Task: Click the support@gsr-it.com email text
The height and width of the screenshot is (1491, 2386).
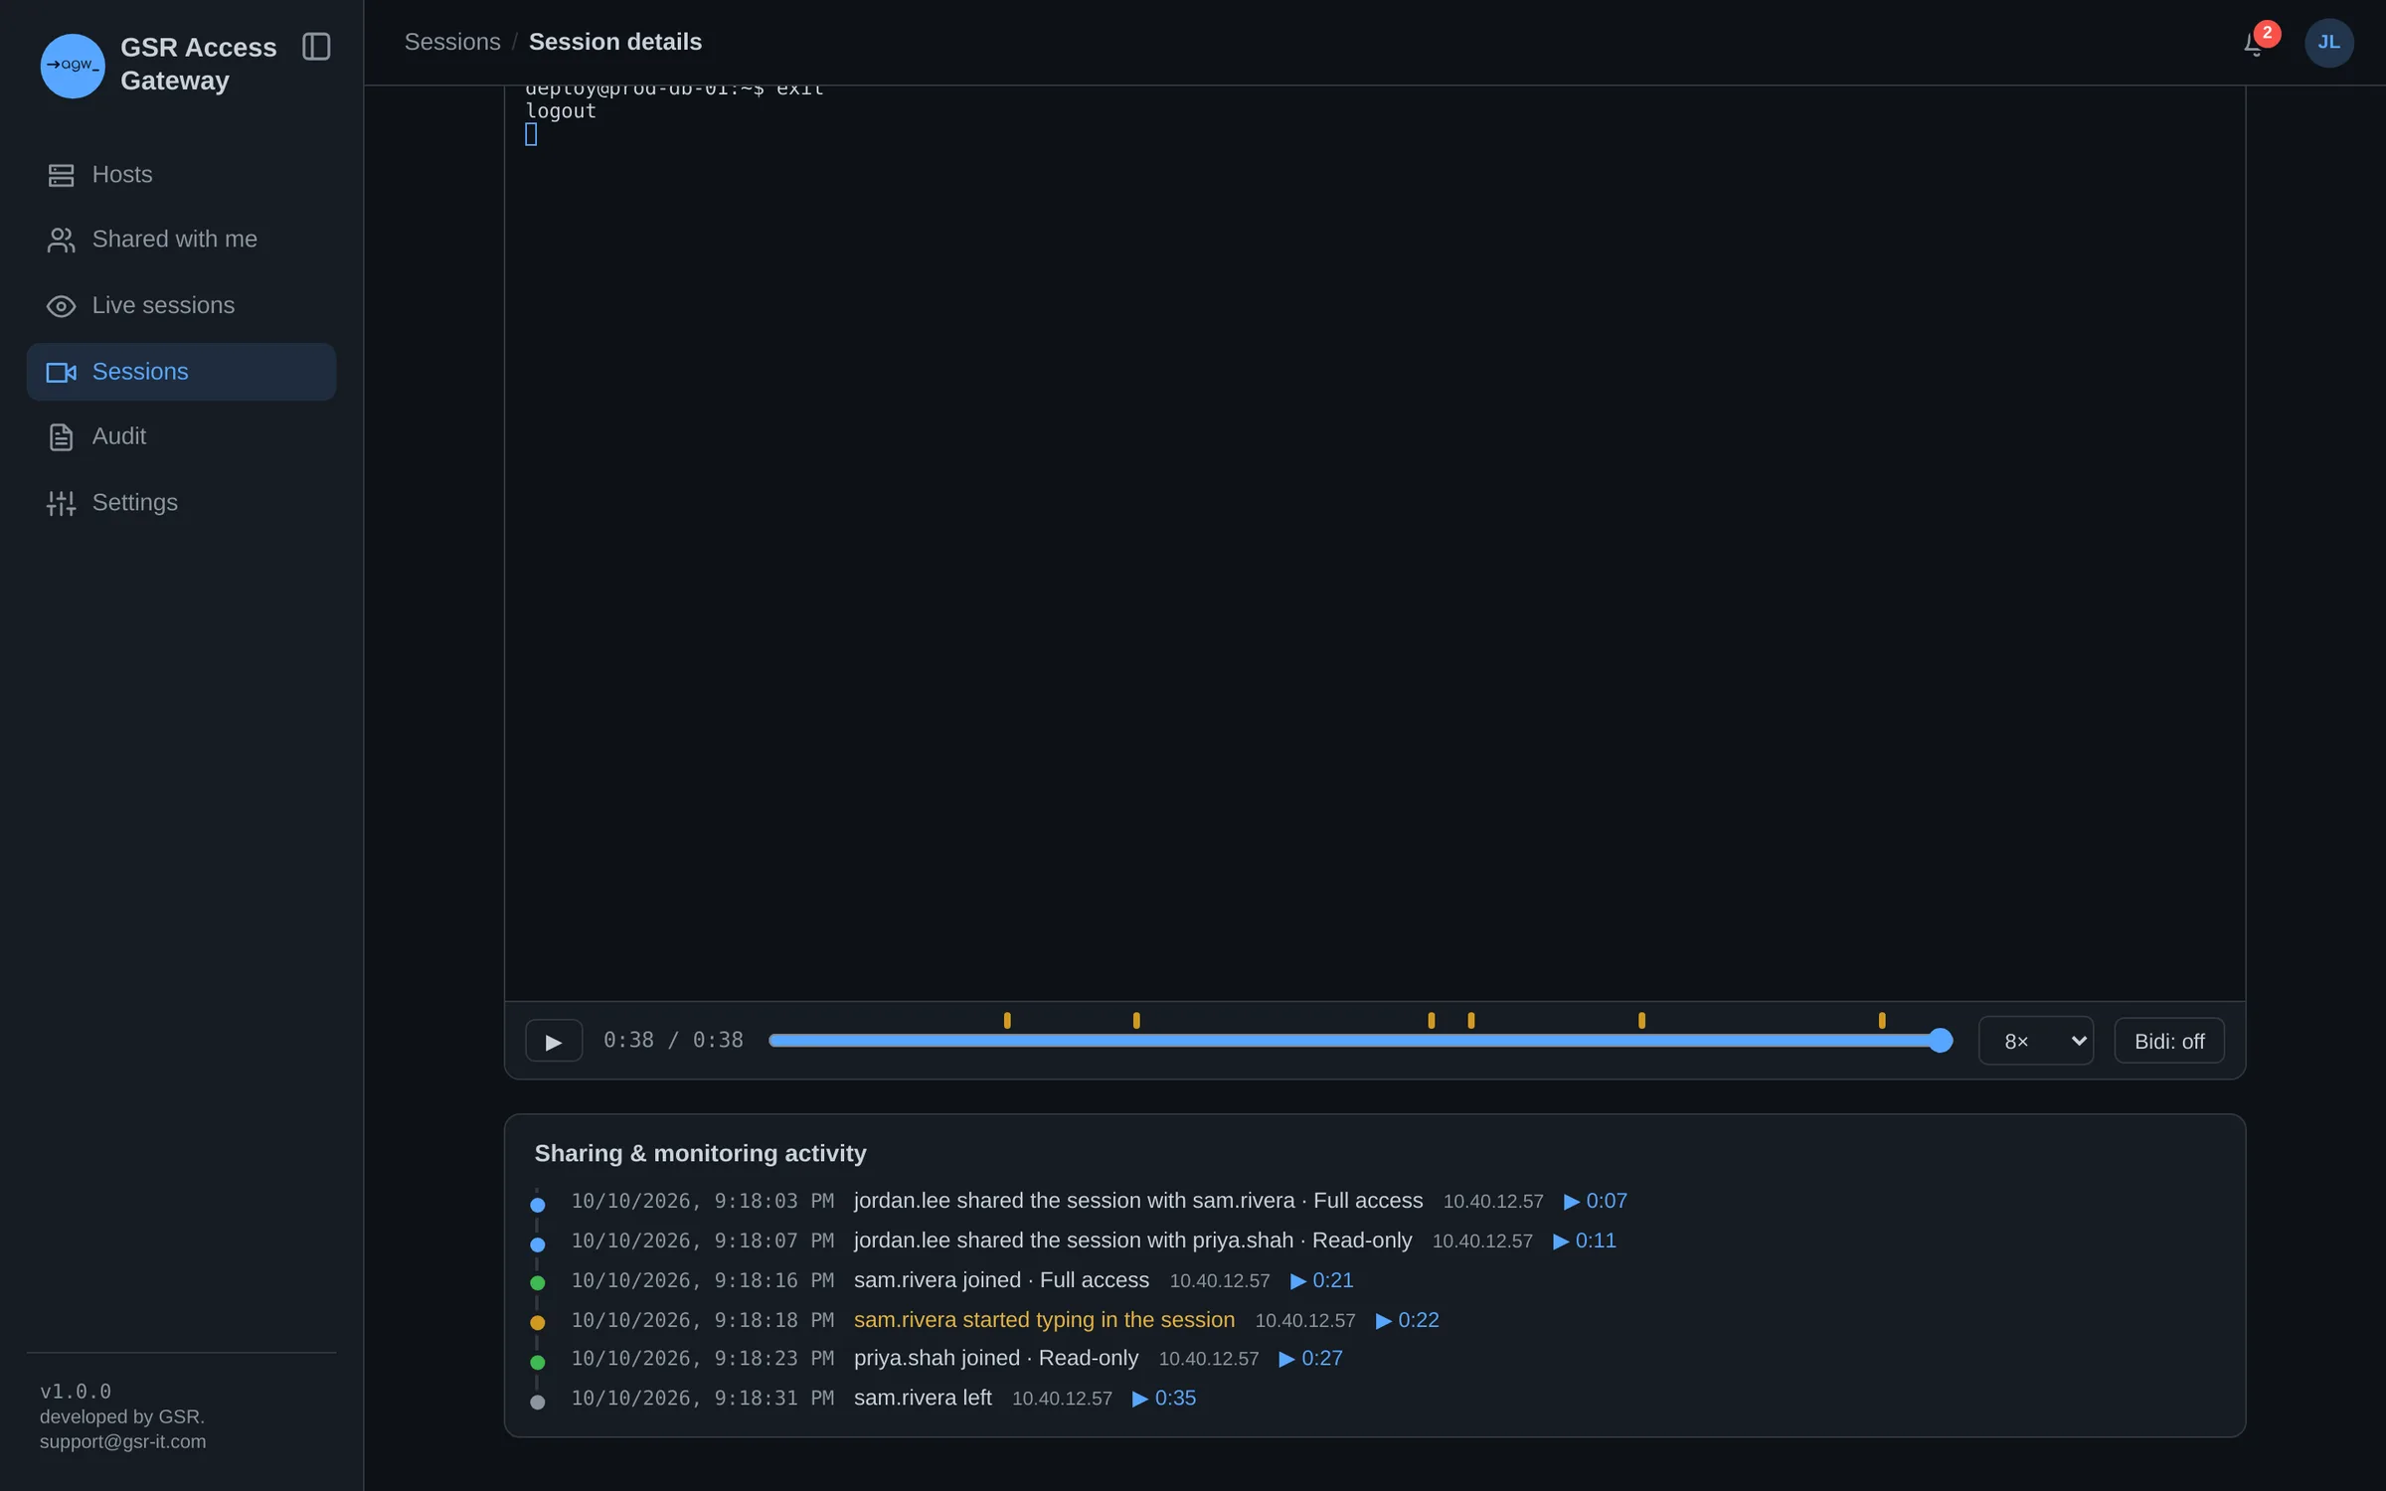Action: point(123,1441)
